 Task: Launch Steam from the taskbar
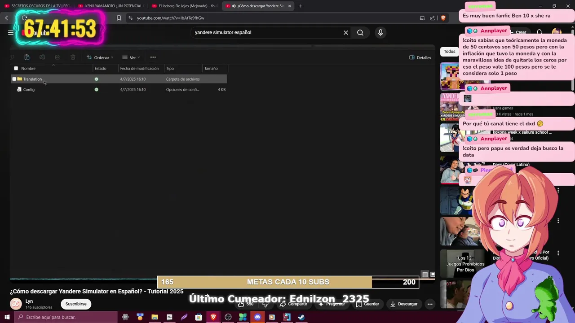(301, 317)
